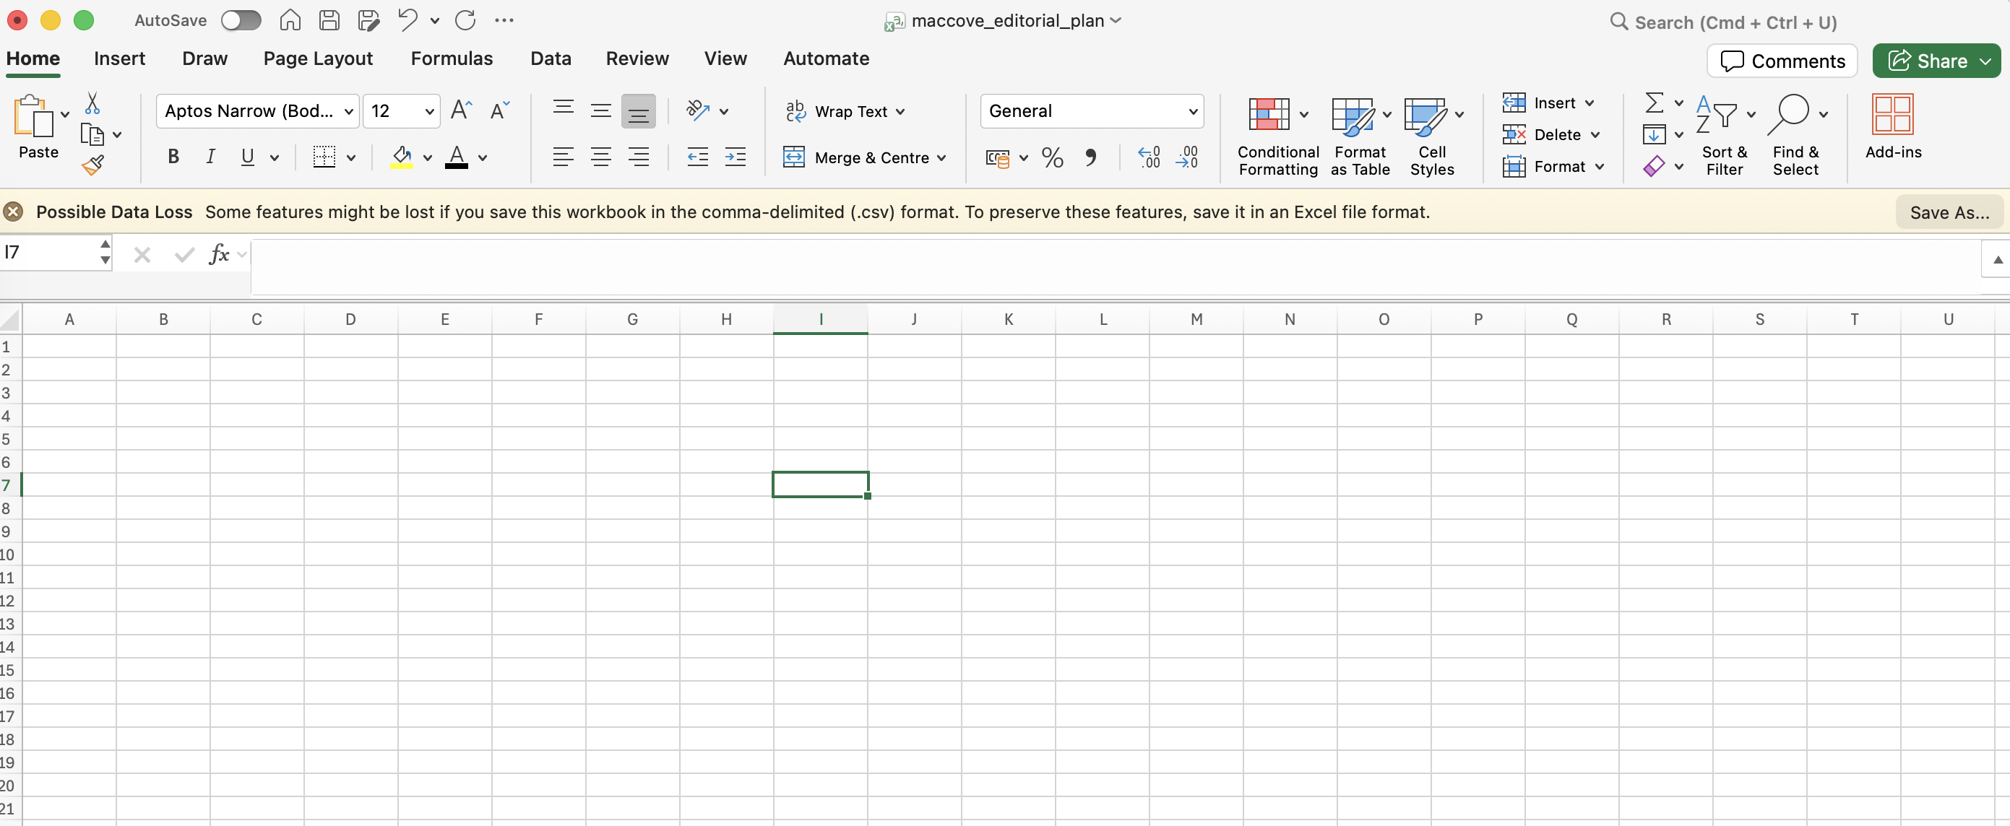Screen dimensions: 2010x826
Task: Toggle align text right
Action: 638,157
